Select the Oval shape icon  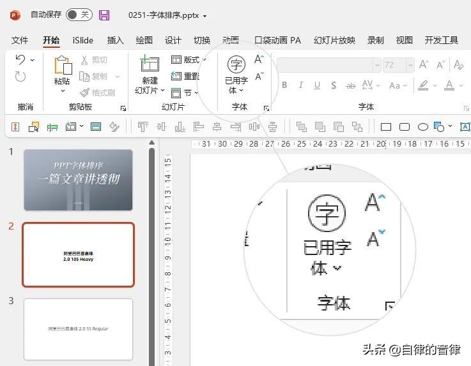[423, 127]
